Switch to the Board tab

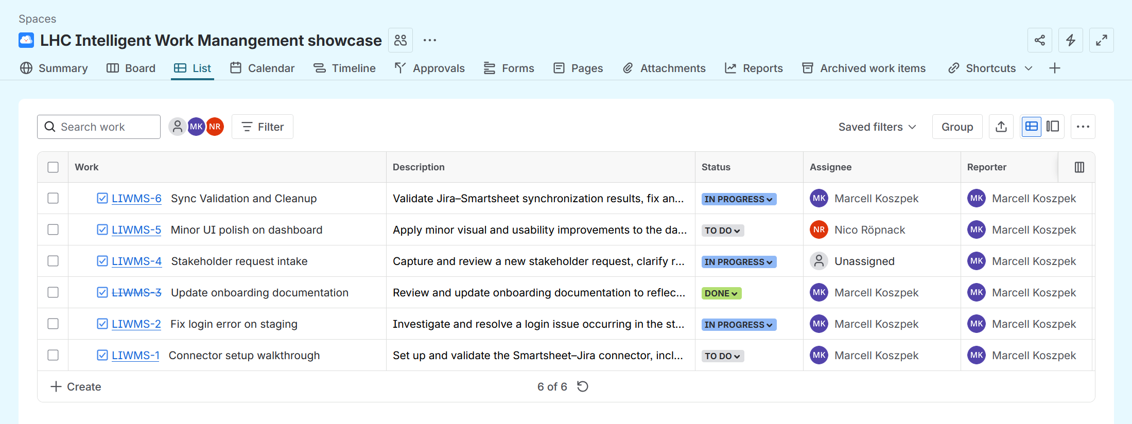pyautogui.click(x=131, y=68)
